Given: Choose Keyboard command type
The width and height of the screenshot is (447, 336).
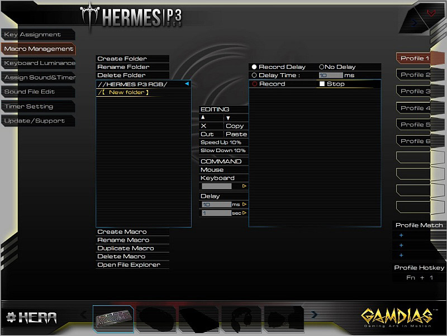Looking at the screenshot, I should [x=223, y=178].
